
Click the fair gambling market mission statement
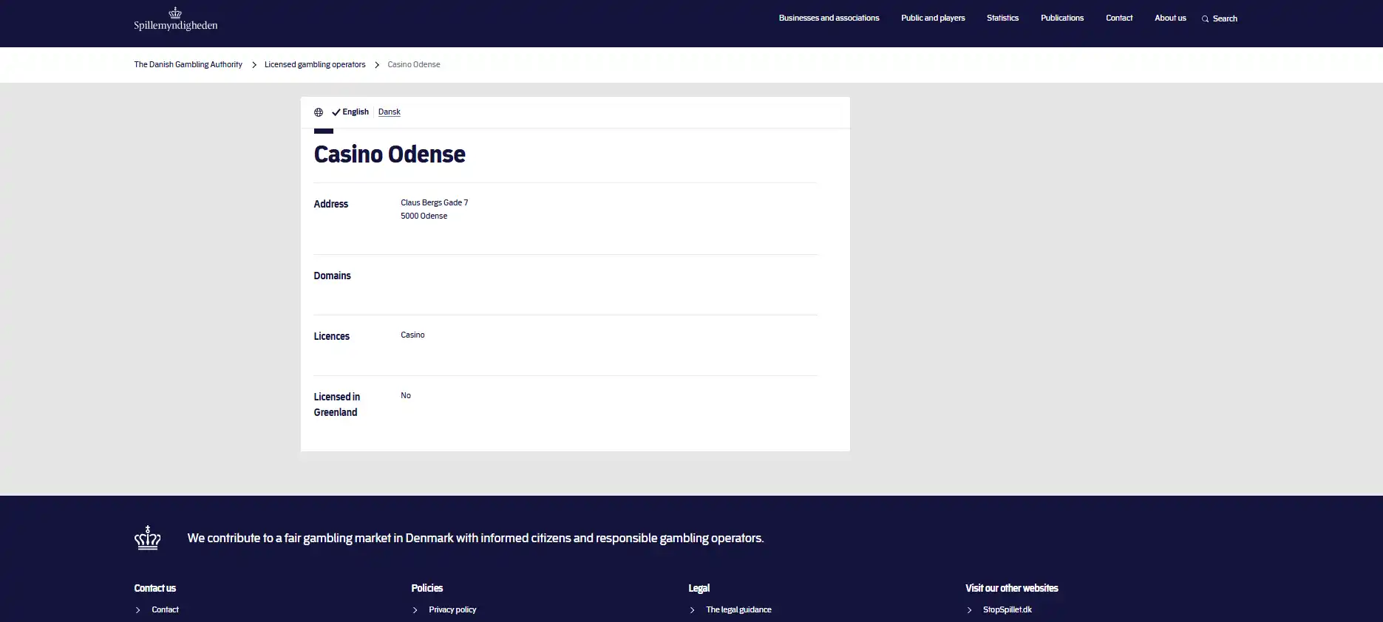pyautogui.click(x=475, y=538)
